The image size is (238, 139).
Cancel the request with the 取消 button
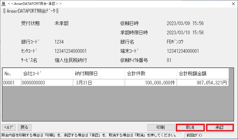(190, 127)
